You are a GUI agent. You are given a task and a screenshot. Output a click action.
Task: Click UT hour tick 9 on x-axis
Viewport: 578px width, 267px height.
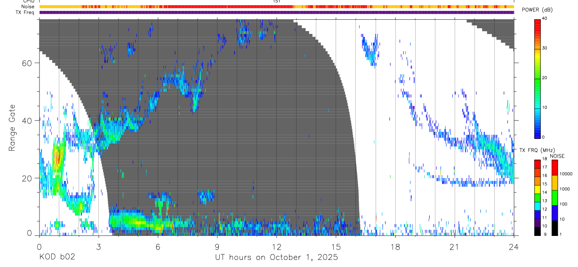click(x=217, y=247)
